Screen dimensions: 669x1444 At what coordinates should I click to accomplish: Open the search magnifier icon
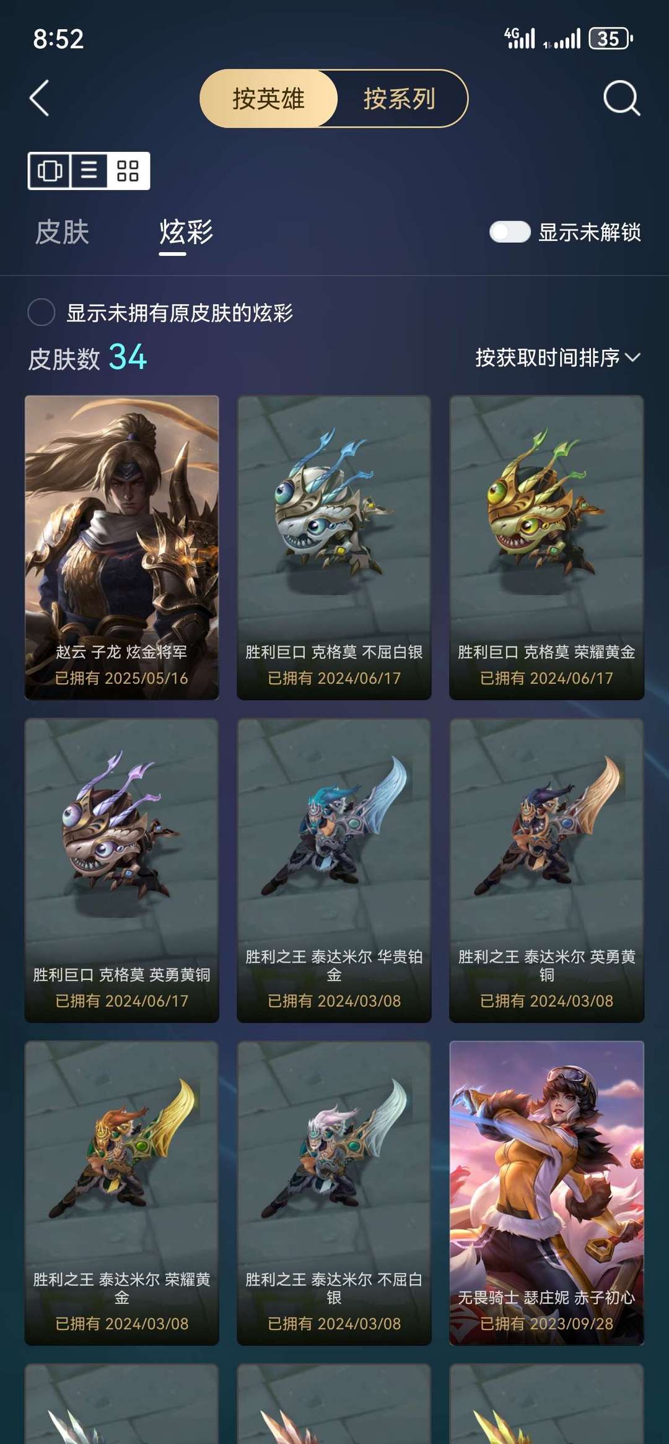(x=621, y=98)
